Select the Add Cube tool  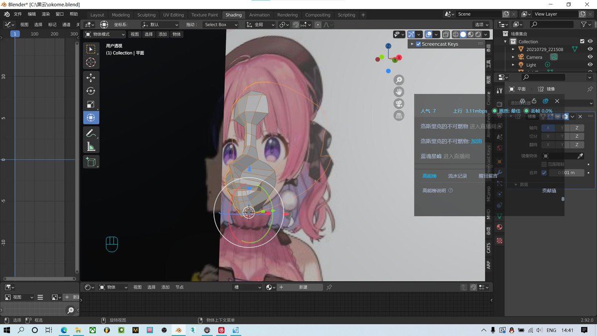91,162
